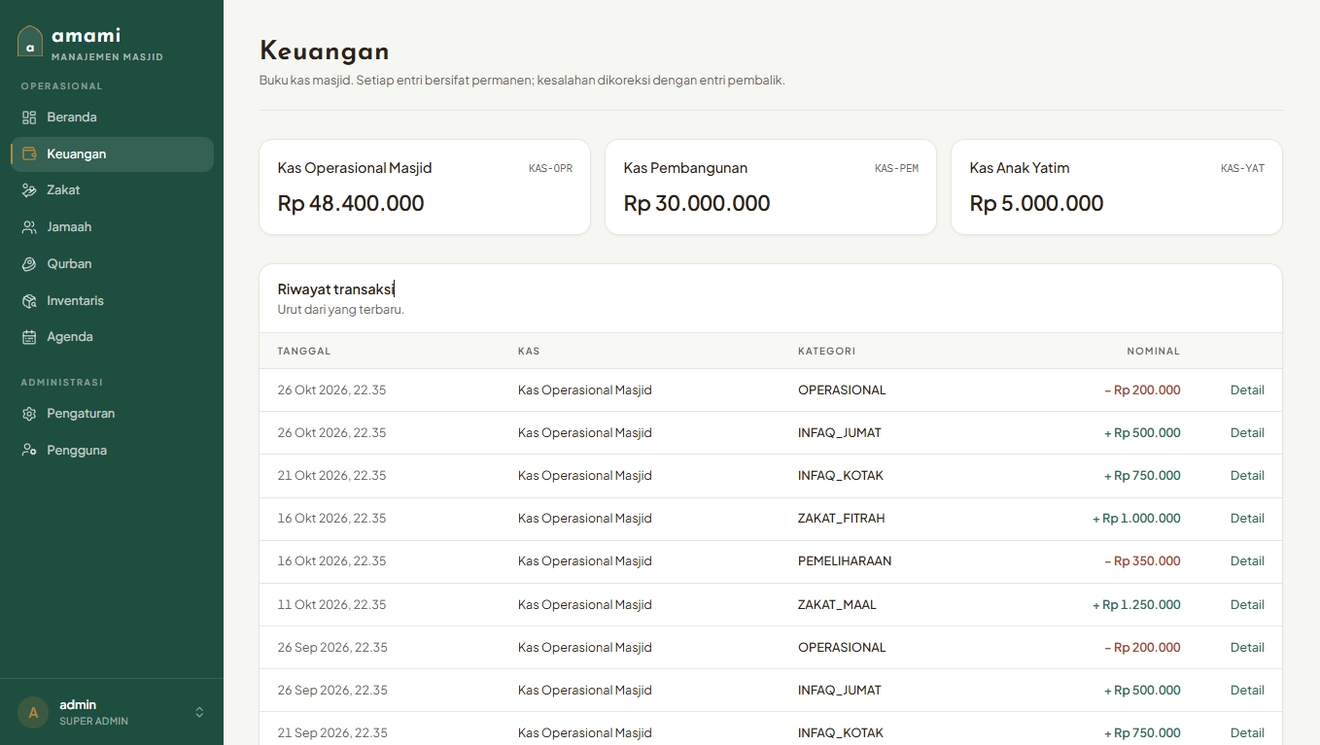Click the KAS-YAT code label
The height and width of the screenshot is (745, 1320).
coord(1242,169)
